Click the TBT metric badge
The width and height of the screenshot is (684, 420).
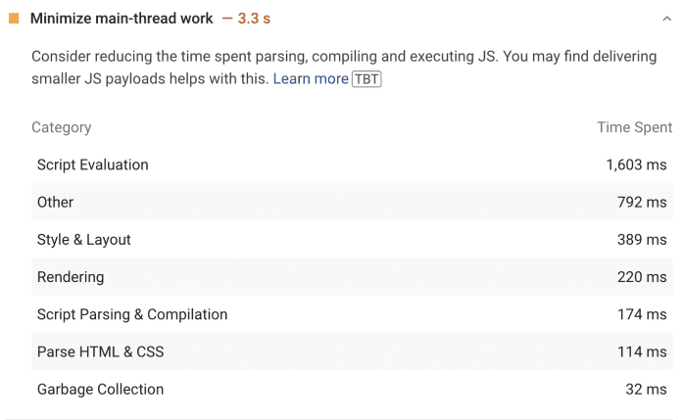(x=366, y=78)
